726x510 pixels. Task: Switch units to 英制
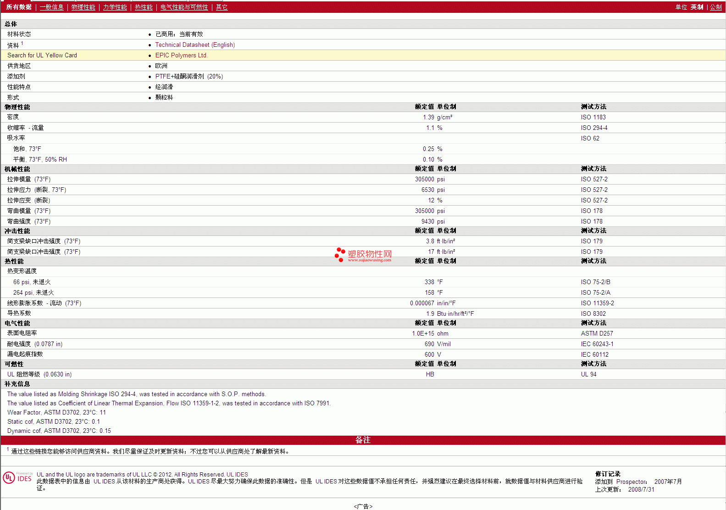[697, 7]
